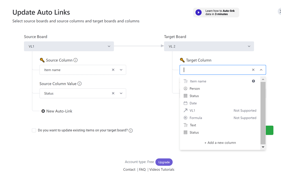Click the warning icon on Item name option
The height and width of the screenshot is (172, 281).
[x=253, y=81]
